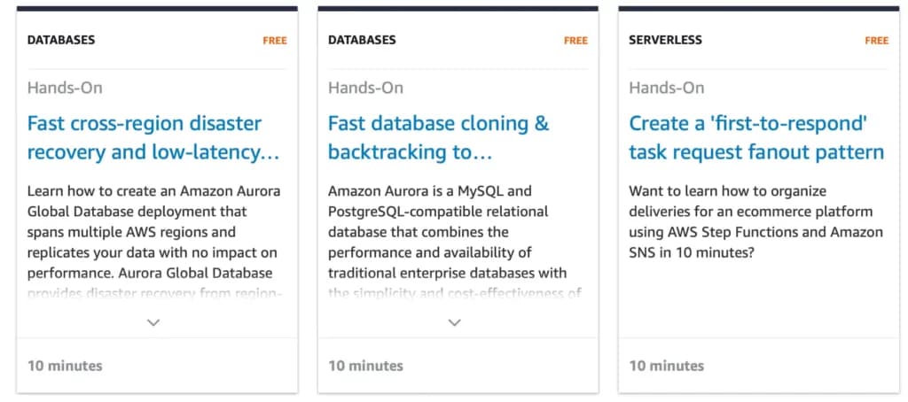Expand the database cloning card description chevron

pos(455,322)
